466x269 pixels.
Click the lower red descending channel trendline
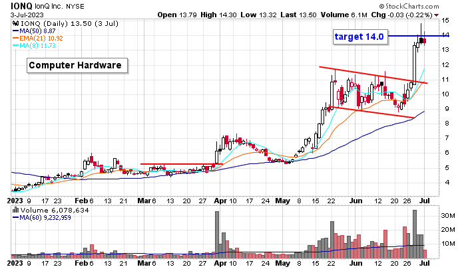pyautogui.click(x=371, y=112)
